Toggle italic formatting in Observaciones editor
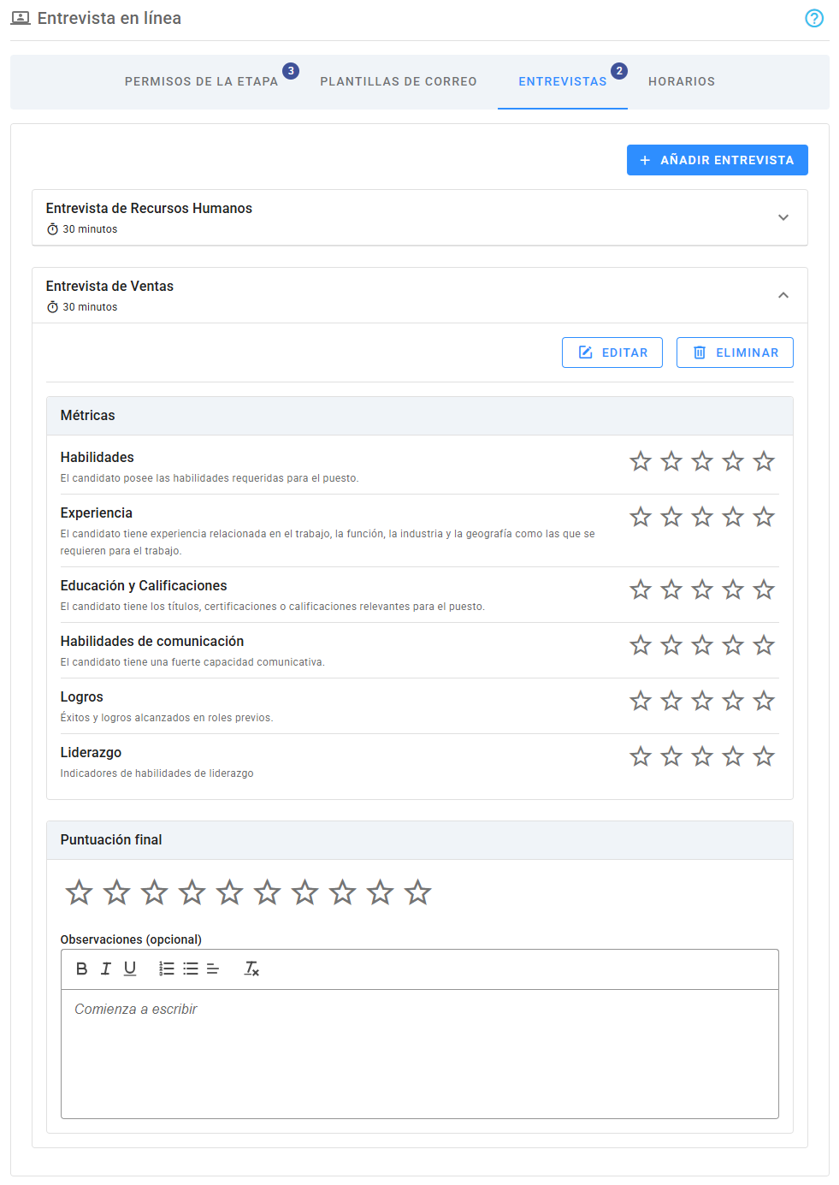Viewport: 839px width, 1185px height. click(x=106, y=969)
